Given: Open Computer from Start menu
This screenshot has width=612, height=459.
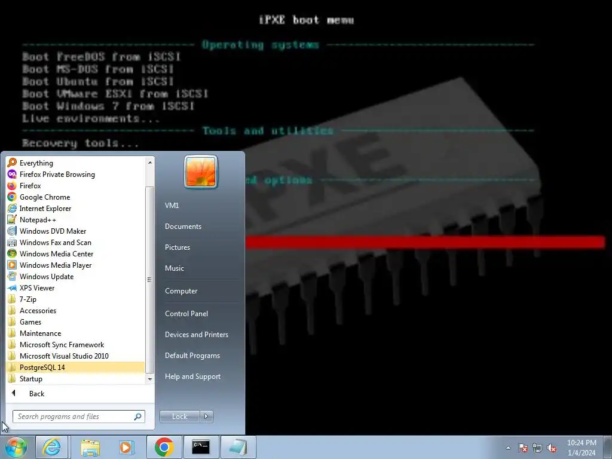Looking at the screenshot, I should click(x=181, y=291).
